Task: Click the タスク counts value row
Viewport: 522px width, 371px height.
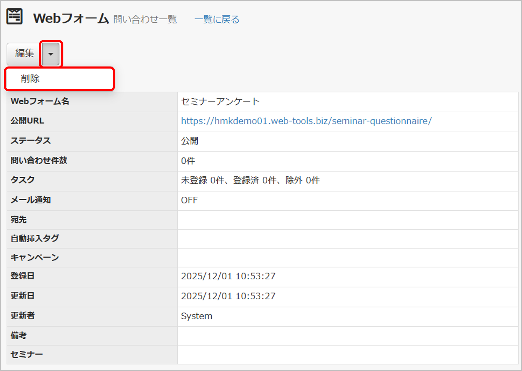Action: (348, 181)
